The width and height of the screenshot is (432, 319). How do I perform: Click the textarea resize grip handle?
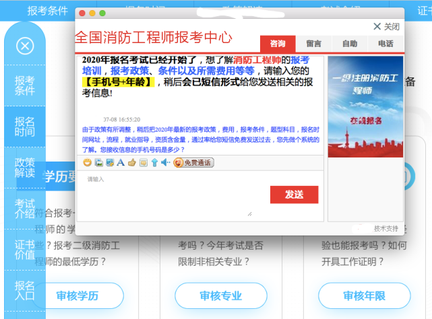(x=249, y=214)
